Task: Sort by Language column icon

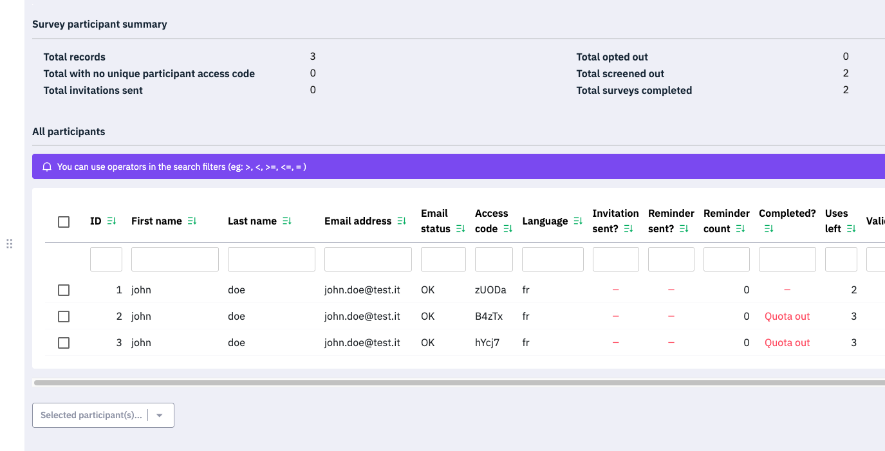Action: [x=579, y=221]
